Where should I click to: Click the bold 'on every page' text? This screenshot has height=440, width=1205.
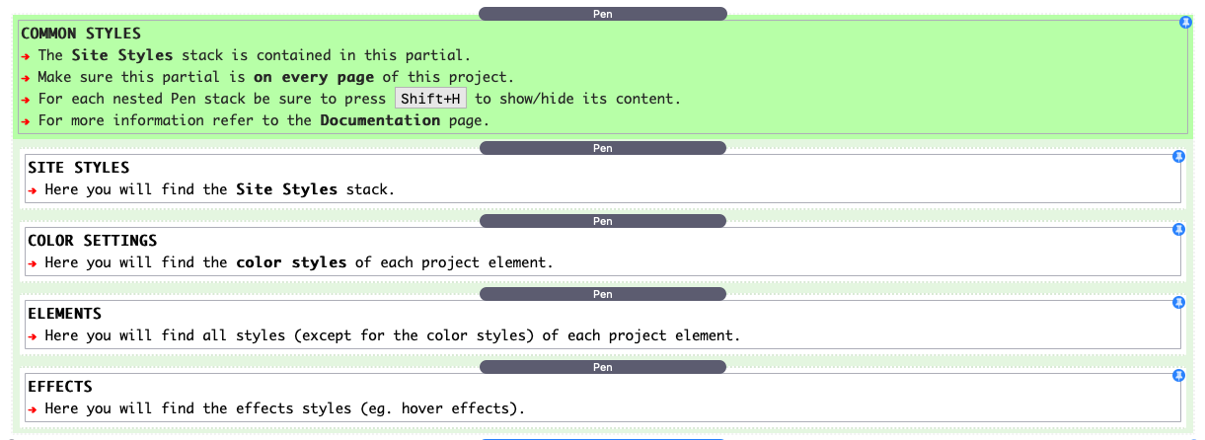(x=314, y=77)
